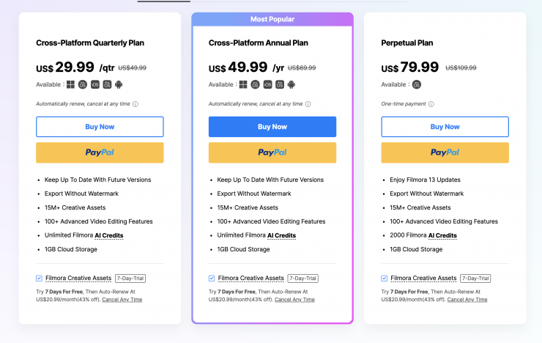Open AI Credits link in Quarterly Plan
Image resolution: width=542 pixels, height=343 pixels.
click(108, 236)
